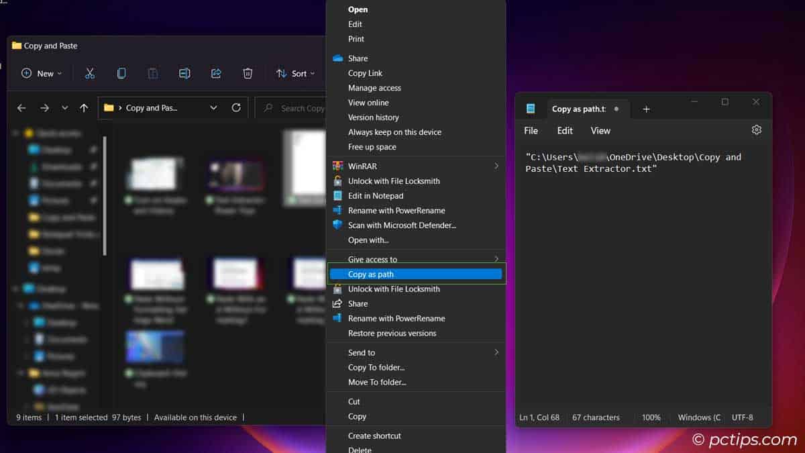Open Notepad settings via the gear icon
Viewport: 805px width, 453px height.
pos(757,130)
